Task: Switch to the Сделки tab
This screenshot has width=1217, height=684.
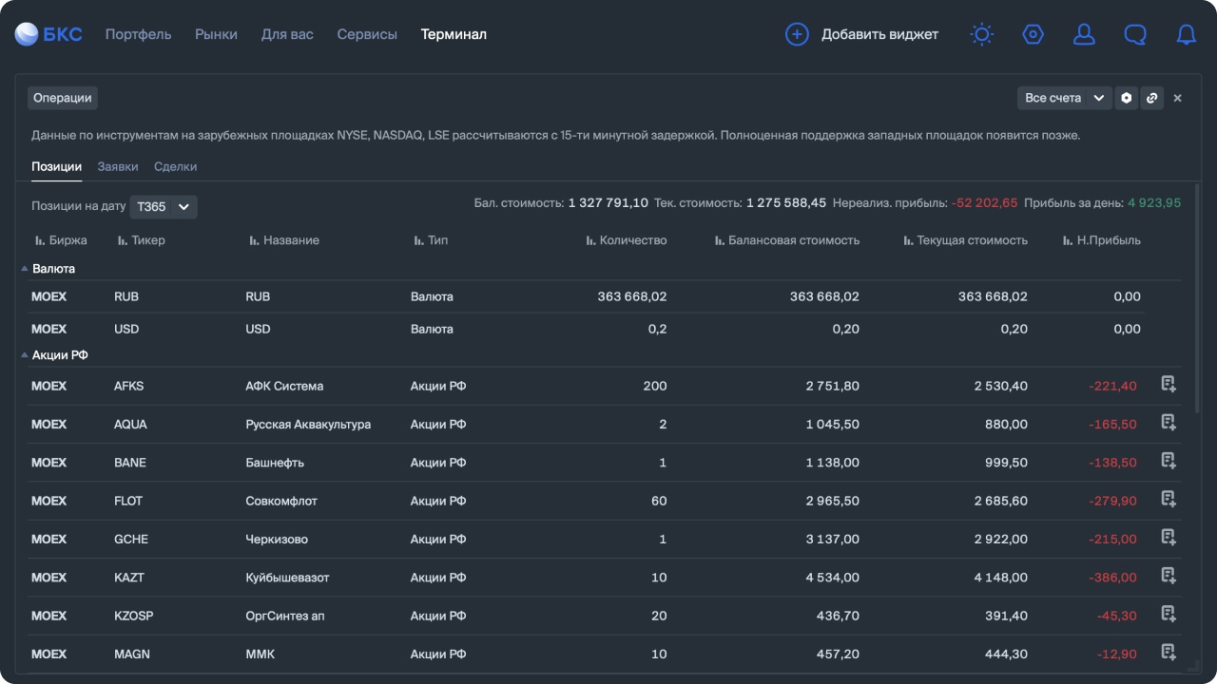Action: pos(176,166)
